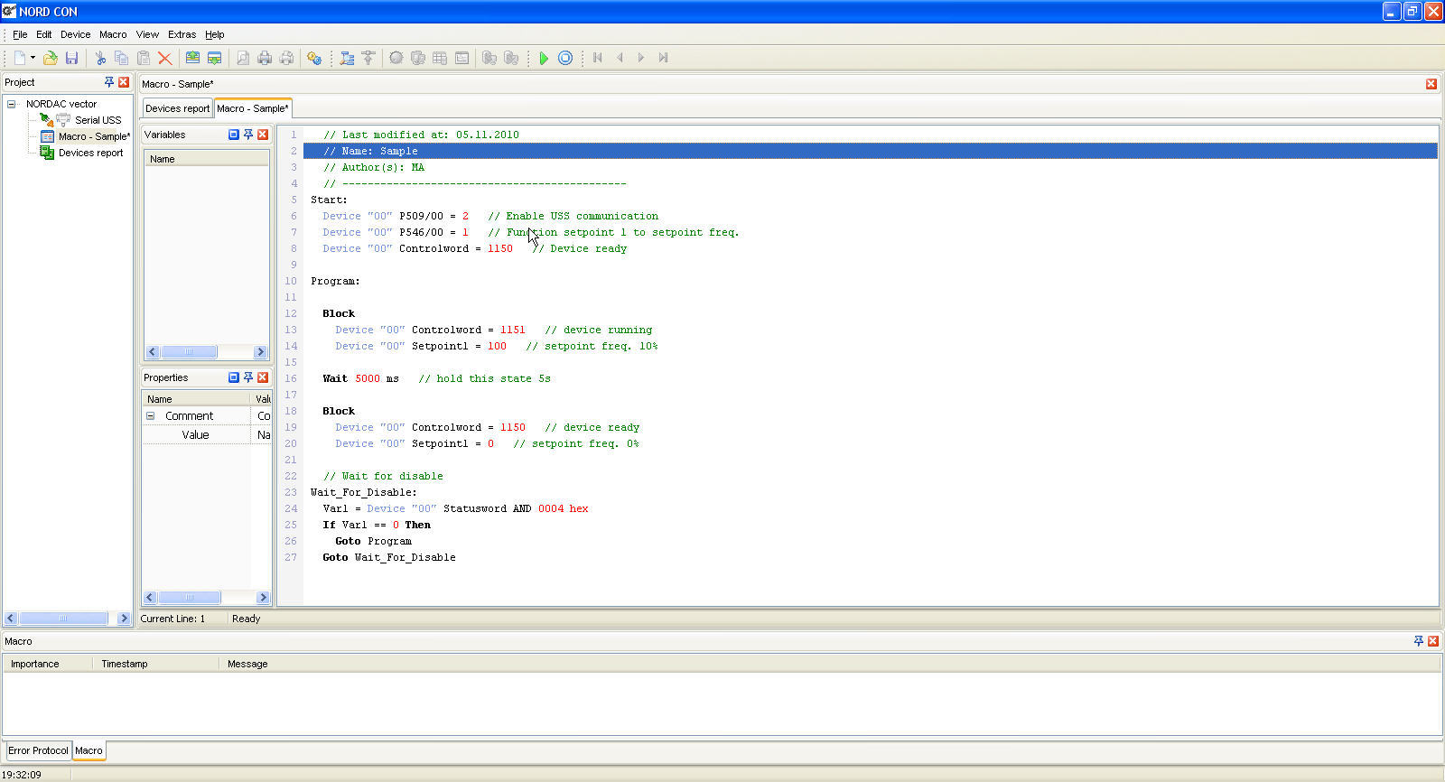Click the next step arrow icon
This screenshot has width=1445, height=782.
pos(641,58)
